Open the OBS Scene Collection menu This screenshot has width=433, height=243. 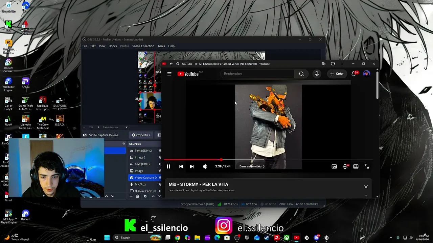click(143, 46)
